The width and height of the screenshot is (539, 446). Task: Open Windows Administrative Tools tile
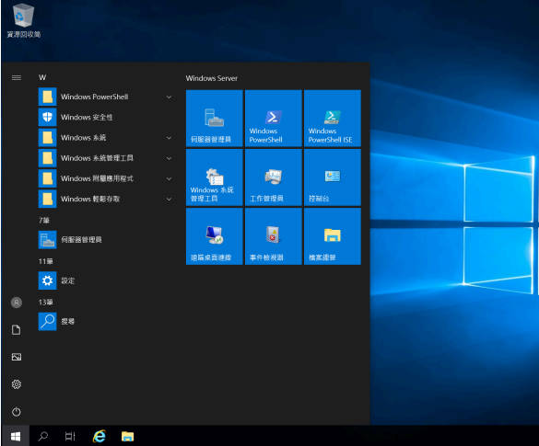coord(215,177)
